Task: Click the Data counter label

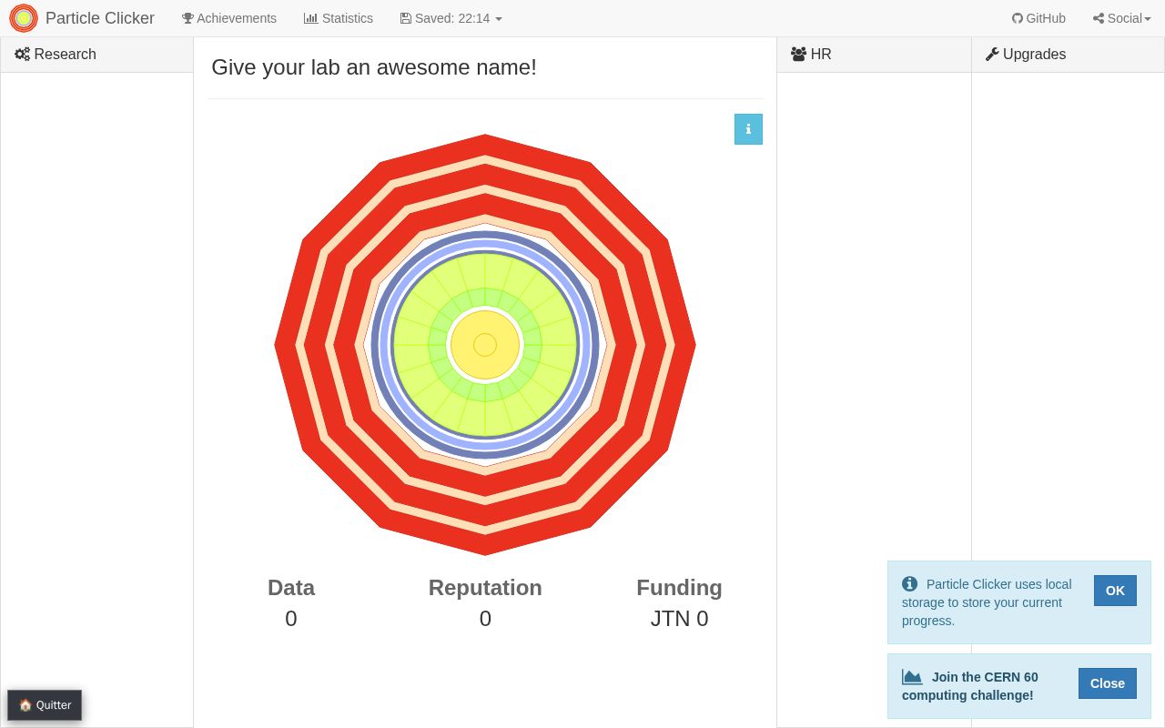Action: point(291,588)
